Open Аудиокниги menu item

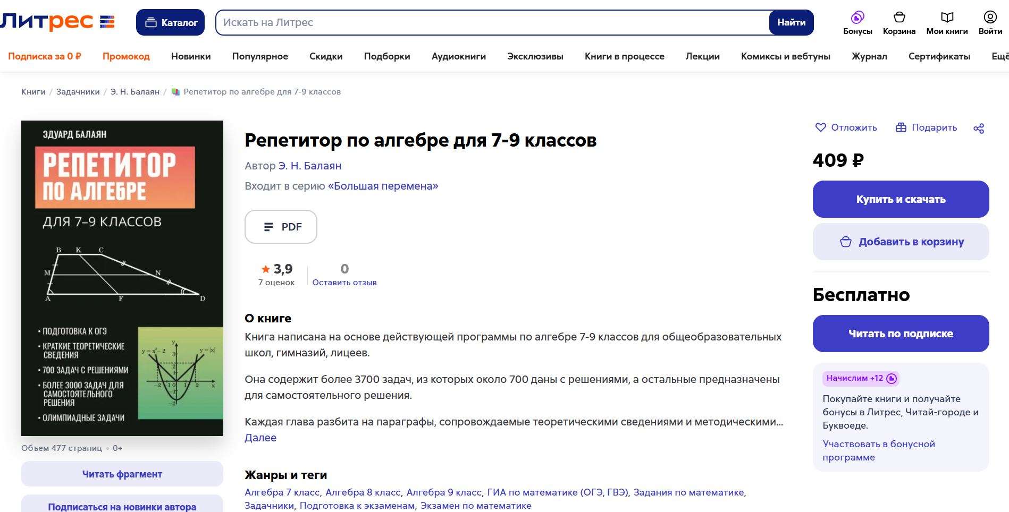click(x=459, y=56)
